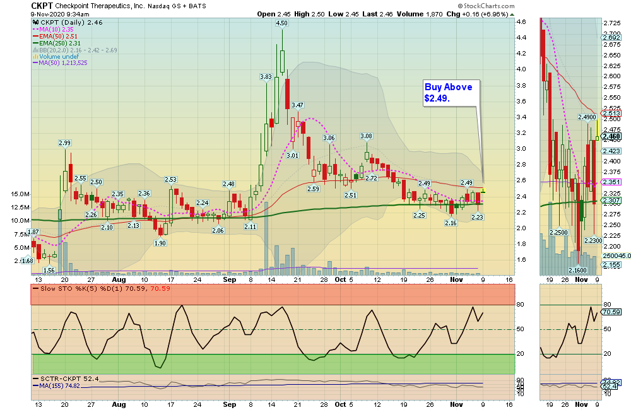Click the 2.55 price label
This screenshot has width=631, height=410.
point(81,179)
